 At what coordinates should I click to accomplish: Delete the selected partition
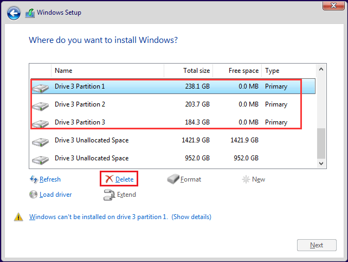pos(124,179)
